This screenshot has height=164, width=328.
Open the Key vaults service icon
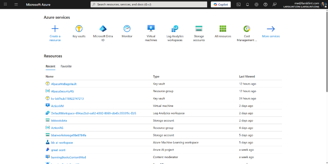[x=79, y=29]
